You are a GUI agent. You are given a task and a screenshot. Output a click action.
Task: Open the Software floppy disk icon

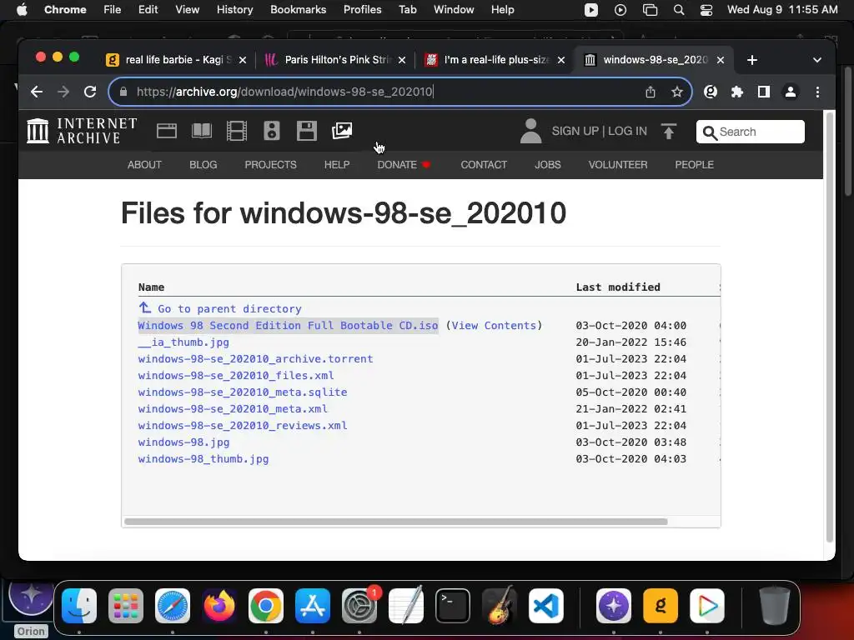[307, 131]
